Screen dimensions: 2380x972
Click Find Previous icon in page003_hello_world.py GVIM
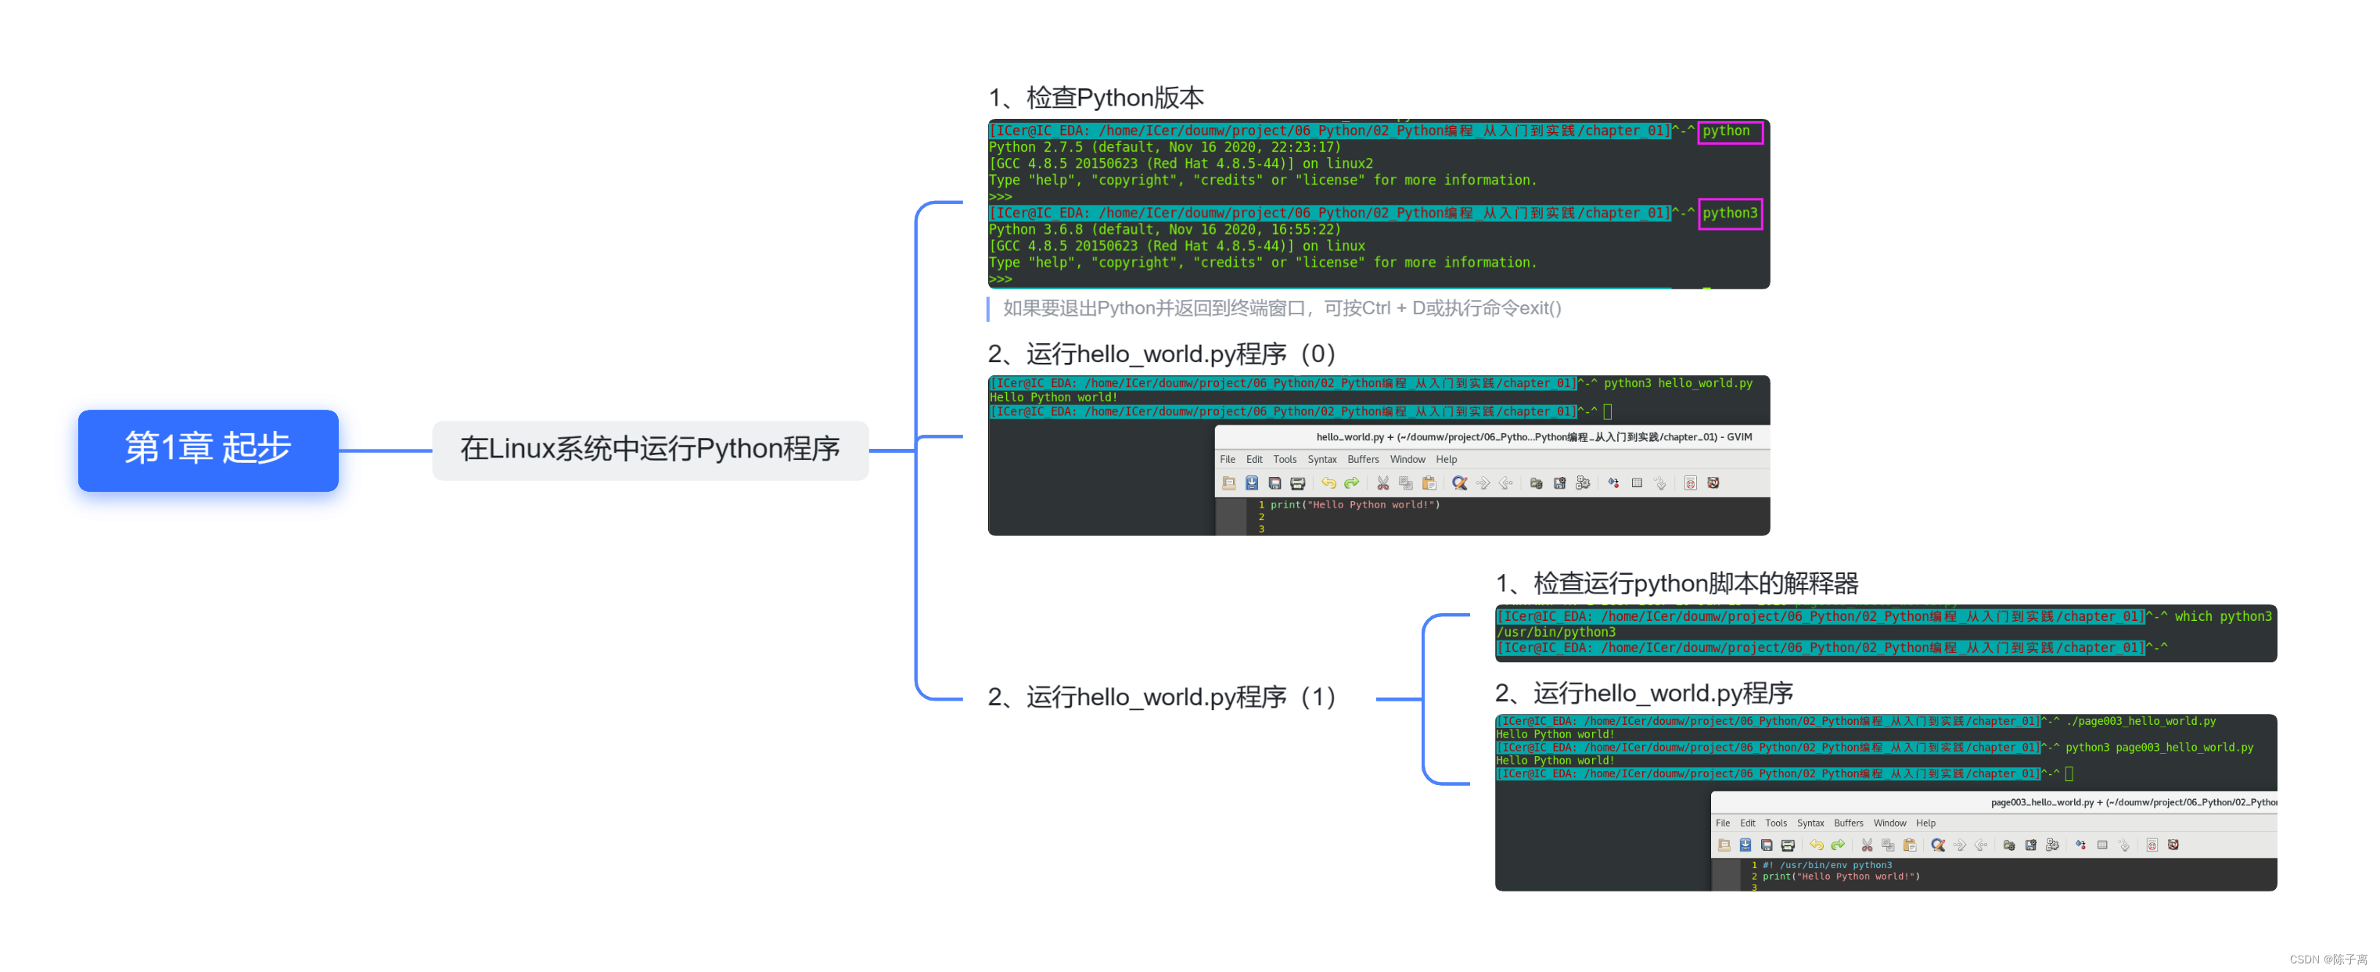point(1981,845)
